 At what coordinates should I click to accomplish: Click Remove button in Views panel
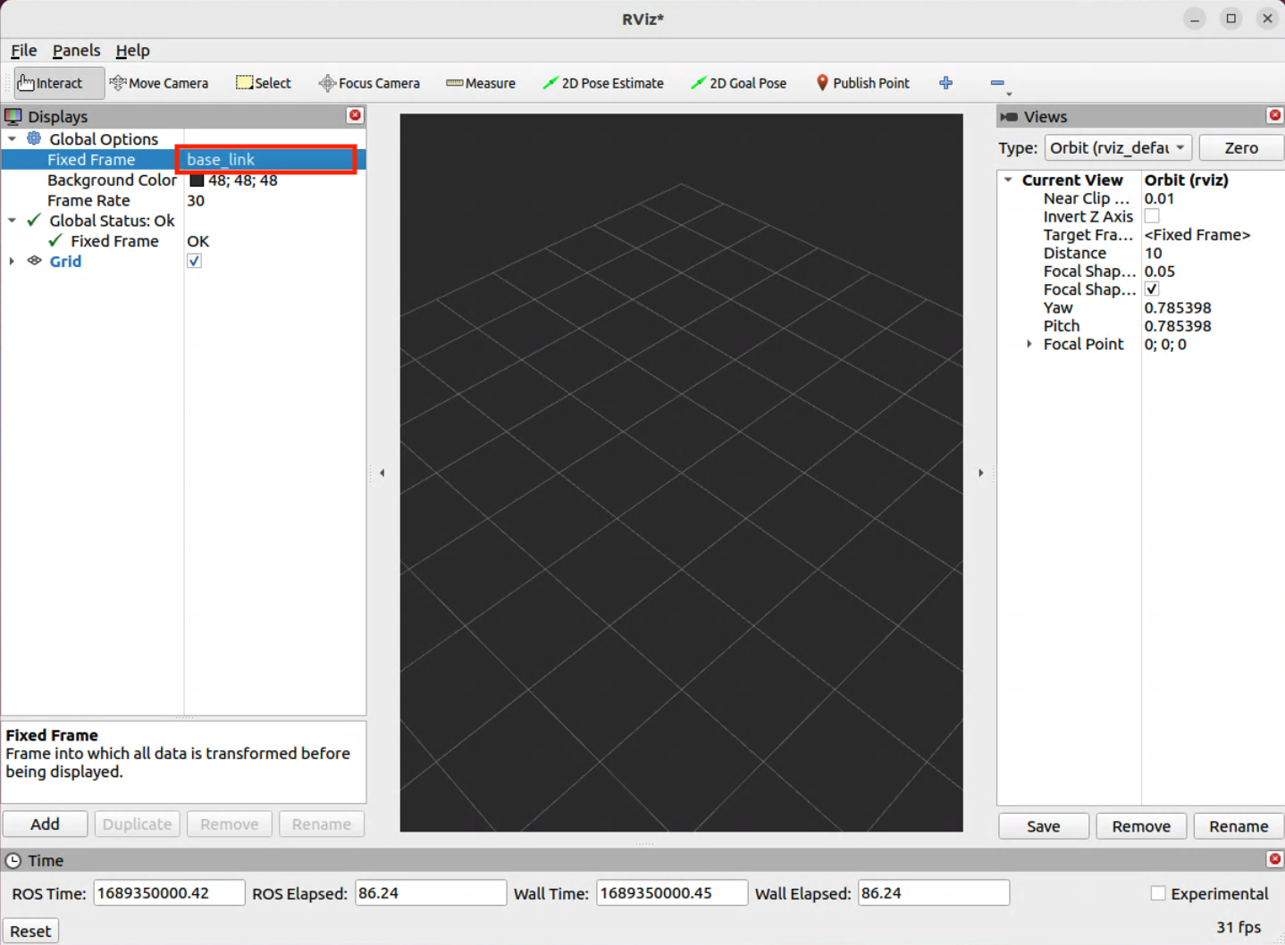[x=1141, y=826]
